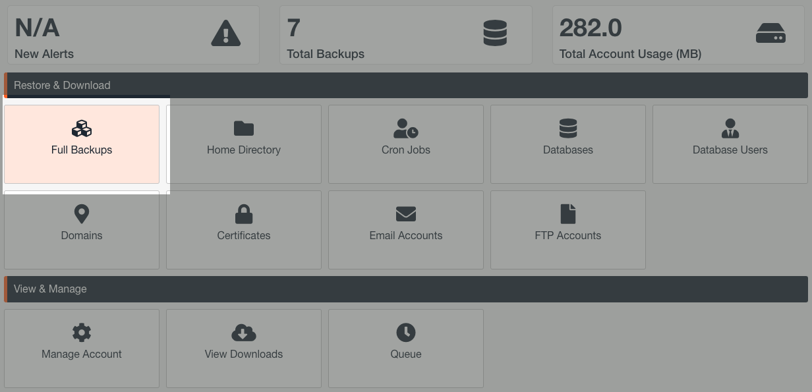Select the Databases label
Screen dimensions: 812x392
(568, 150)
